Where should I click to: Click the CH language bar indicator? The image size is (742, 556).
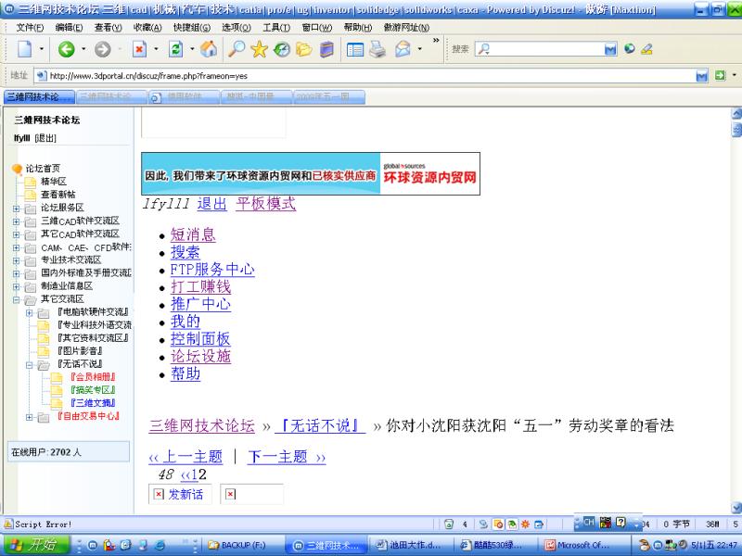click(588, 522)
